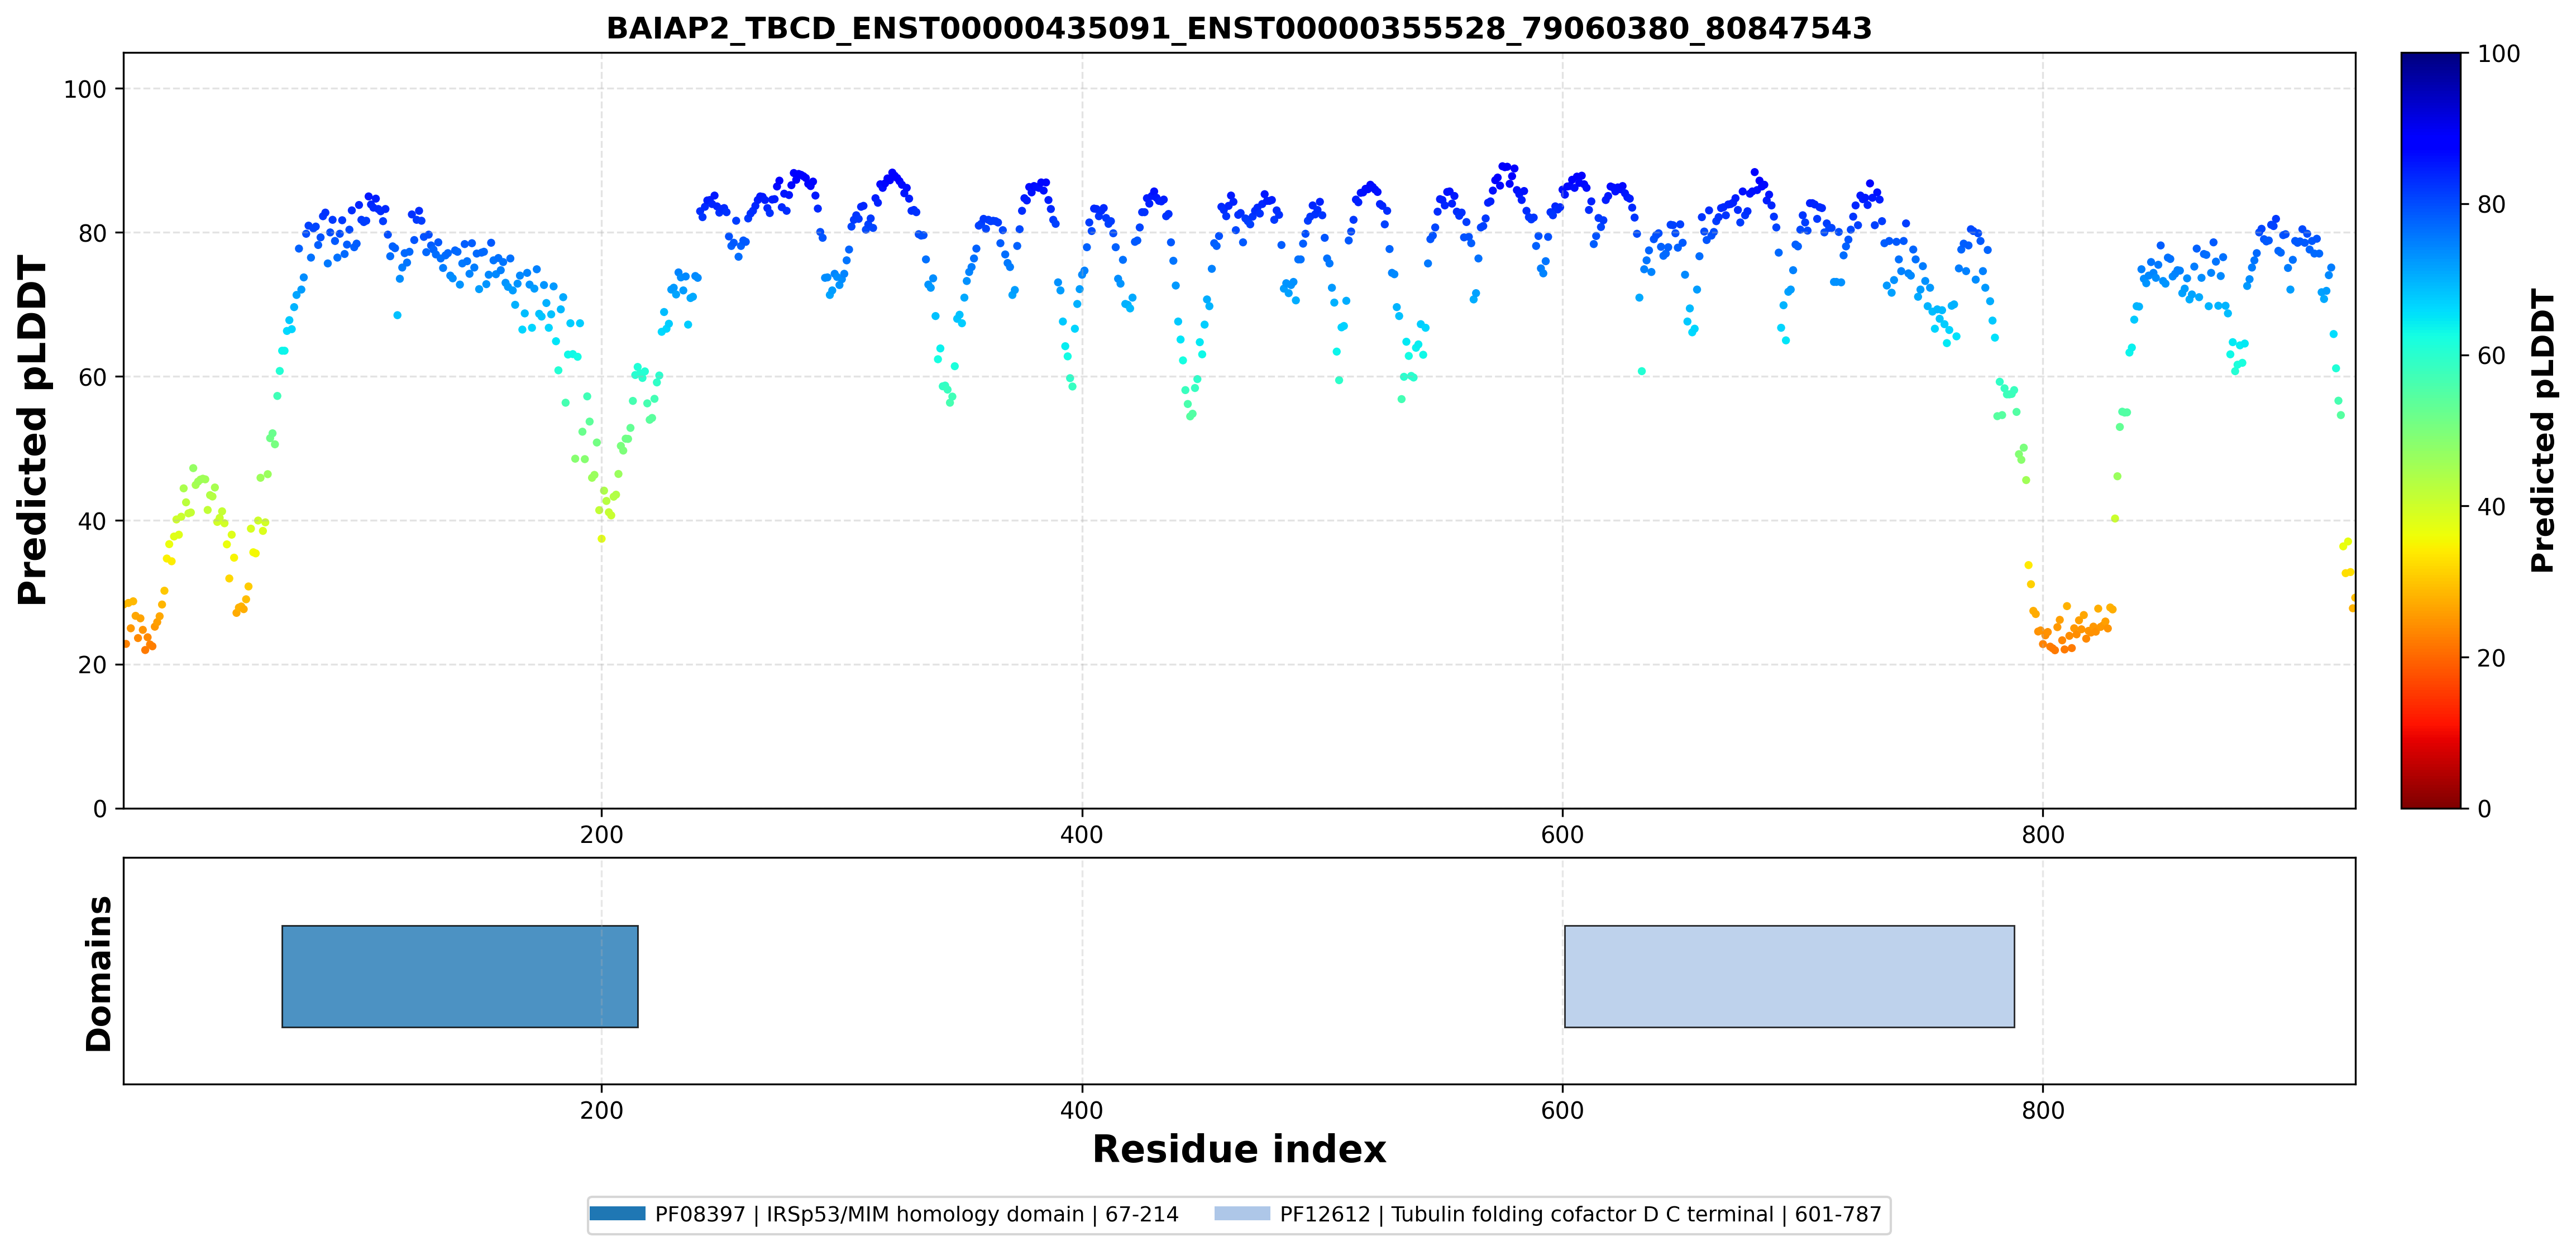The width and height of the screenshot is (2576, 1251).
Task: Click the PF08397 IRSp53/MIM legend label
Action: pos(916,1214)
